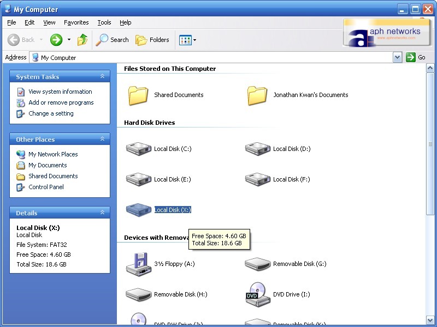Open the Views dropdown button
The height and width of the screenshot is (327, 437).
pyautogui.click(x=187, y=40)
